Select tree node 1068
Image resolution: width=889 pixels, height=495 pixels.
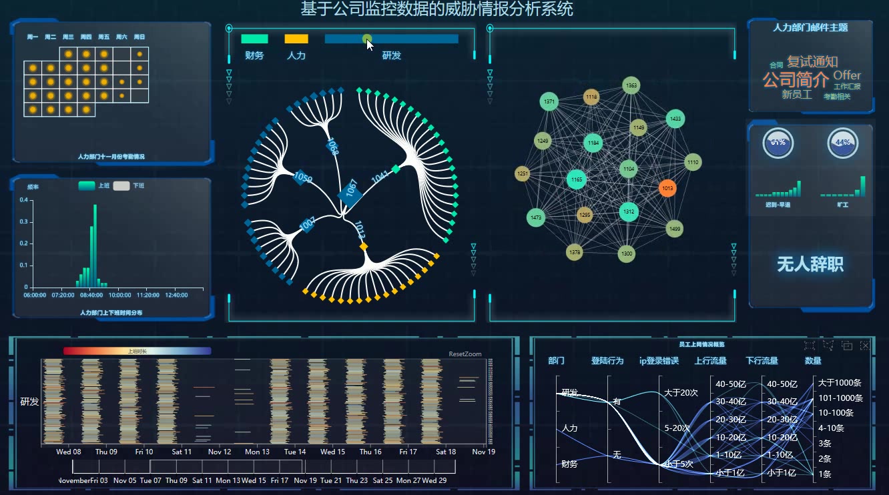pos(333,145)
